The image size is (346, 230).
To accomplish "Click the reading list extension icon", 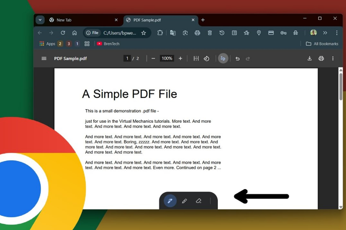I will pos(234,33).
